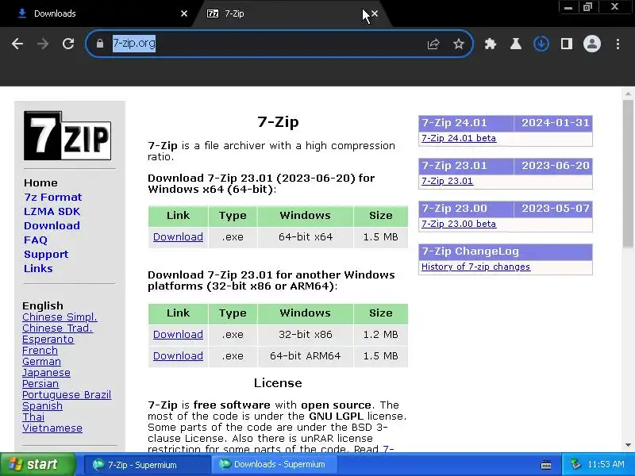
Task: Switch language to French
Action: [x=40, y=350]
